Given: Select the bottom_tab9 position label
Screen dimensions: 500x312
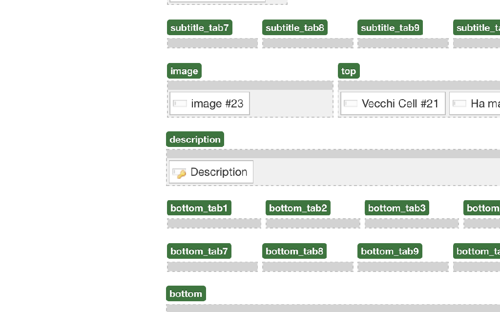Looking at the screenshot, I should pos(390,251).
